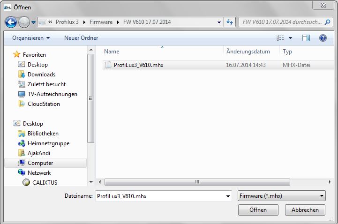Open Downloads folder in Favoriten
This screenshot has height=224, width=338.
(x=41, y=75)
